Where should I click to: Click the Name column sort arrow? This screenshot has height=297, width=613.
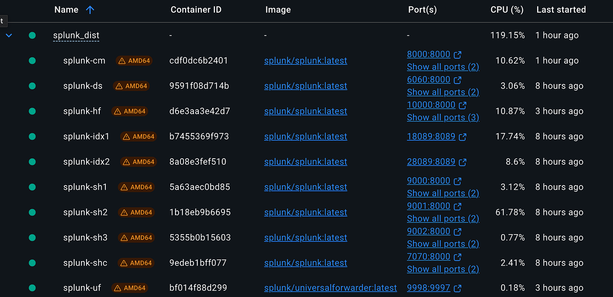pyautogui.click(x=90, y=10)
